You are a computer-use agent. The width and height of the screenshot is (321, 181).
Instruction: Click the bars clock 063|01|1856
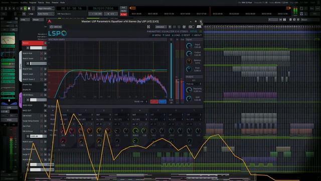point(103,9)
